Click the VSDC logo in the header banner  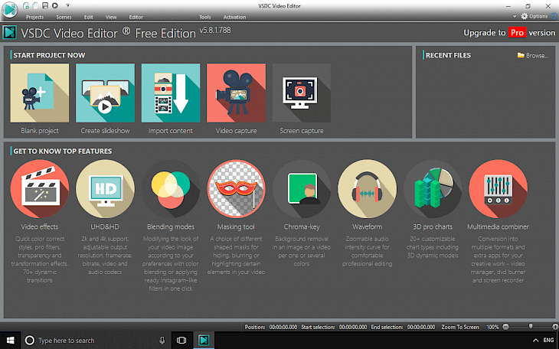[10, 32]
